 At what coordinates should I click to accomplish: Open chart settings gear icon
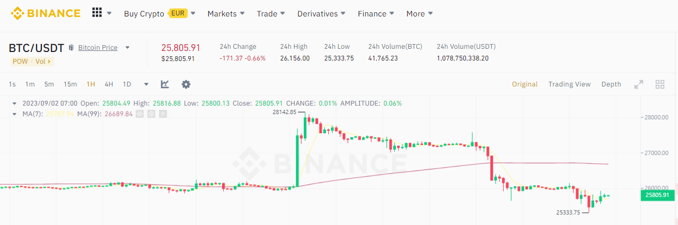tap(186, 84)
